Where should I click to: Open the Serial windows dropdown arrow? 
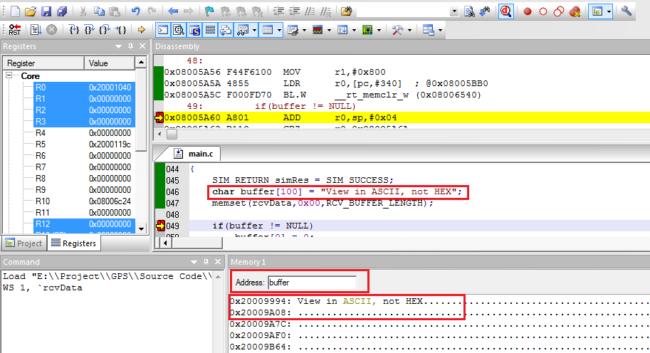point(304,30)
